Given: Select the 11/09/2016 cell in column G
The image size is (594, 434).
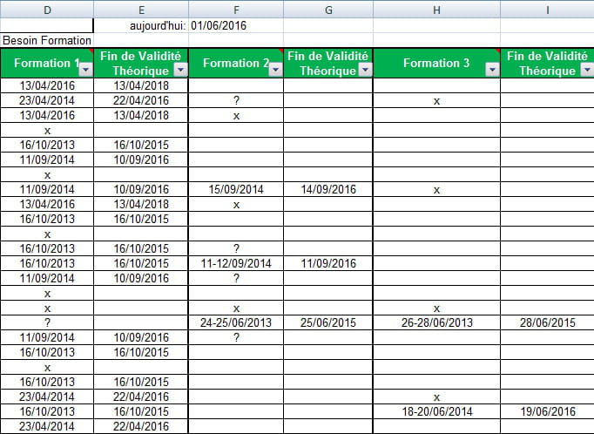Looking at the screenshot, I should [328, 263].
